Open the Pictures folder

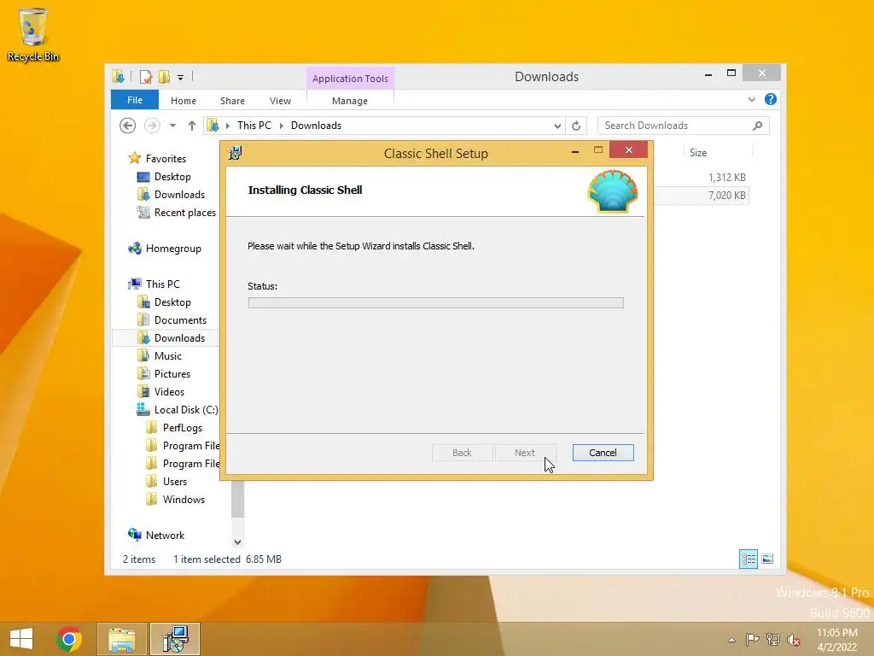[x=172, y=374]
